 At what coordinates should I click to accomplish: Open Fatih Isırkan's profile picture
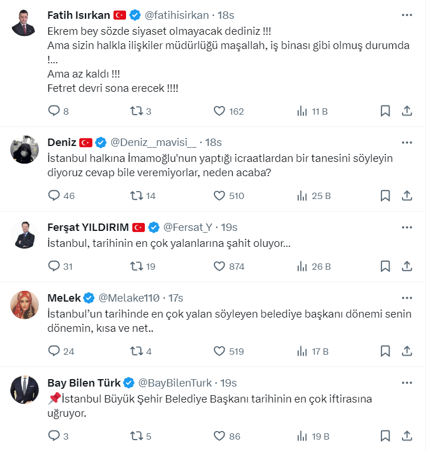click(25, 22)
